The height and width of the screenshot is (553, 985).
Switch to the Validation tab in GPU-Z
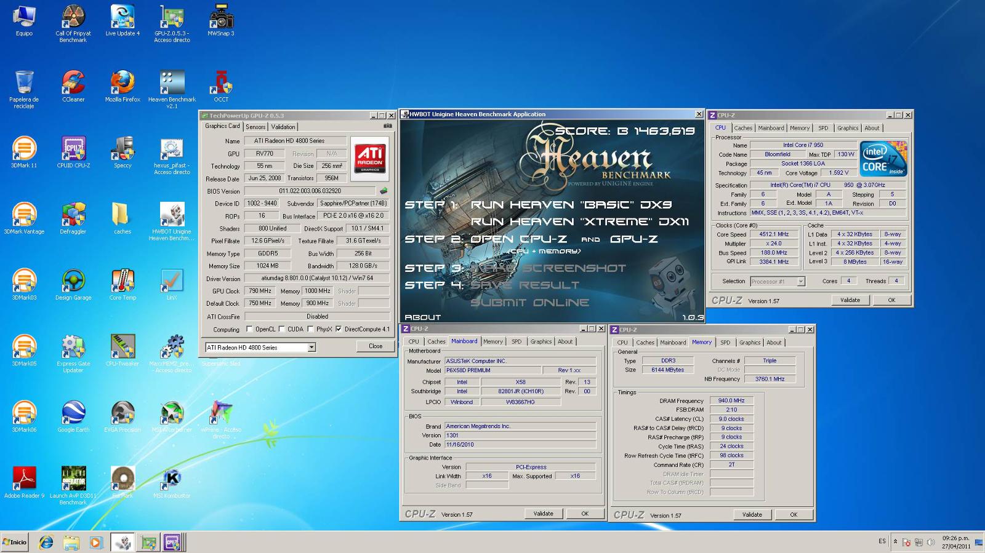click(283, 127)
